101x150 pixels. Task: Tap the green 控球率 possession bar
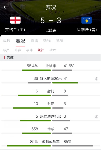coord(36,70)
